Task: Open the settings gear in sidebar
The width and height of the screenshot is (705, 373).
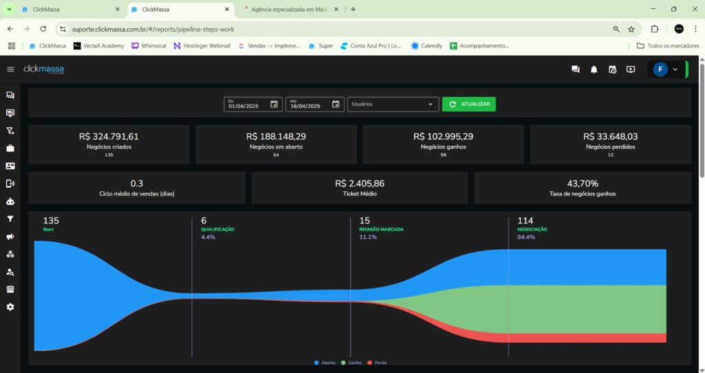Action: pos(10,307)
